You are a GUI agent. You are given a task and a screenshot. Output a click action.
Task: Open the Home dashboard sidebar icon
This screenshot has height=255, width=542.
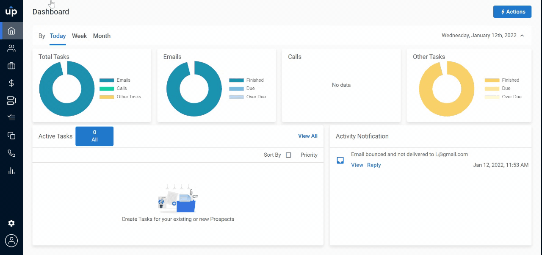click(x=11, y=30)
